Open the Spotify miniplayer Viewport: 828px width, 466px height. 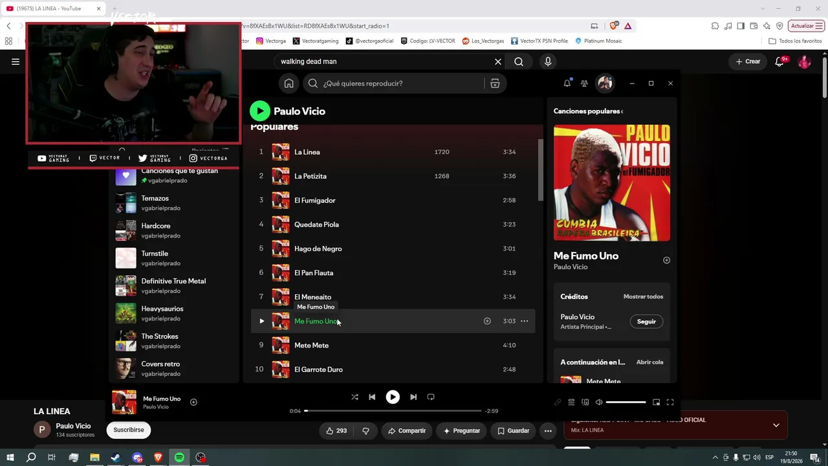coord(656,402)
